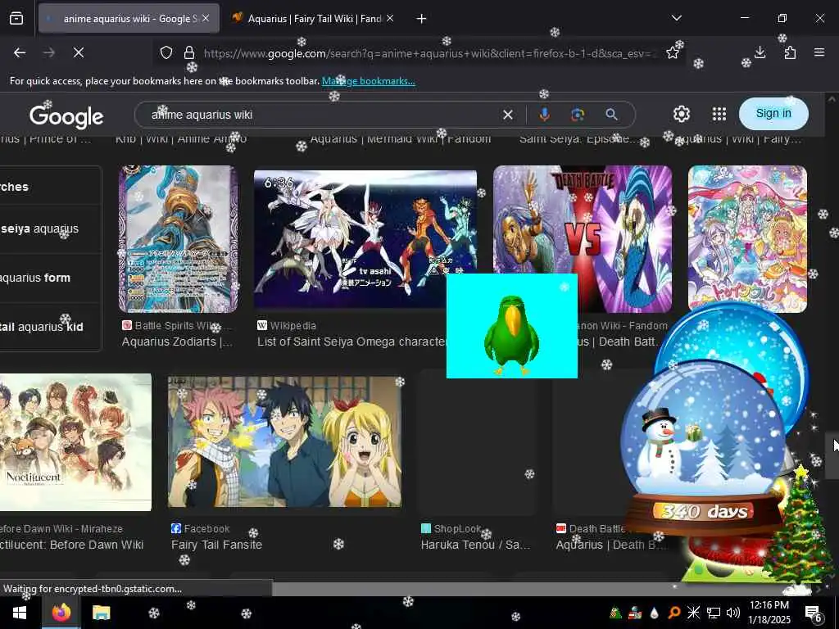The image size is (839, 629).
Task: Start Google voice search microphone
Action: 544,115
